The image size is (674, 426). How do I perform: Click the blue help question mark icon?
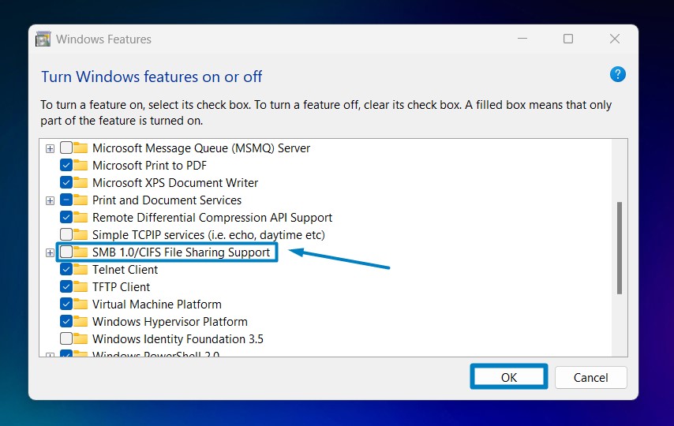point(618,74)
